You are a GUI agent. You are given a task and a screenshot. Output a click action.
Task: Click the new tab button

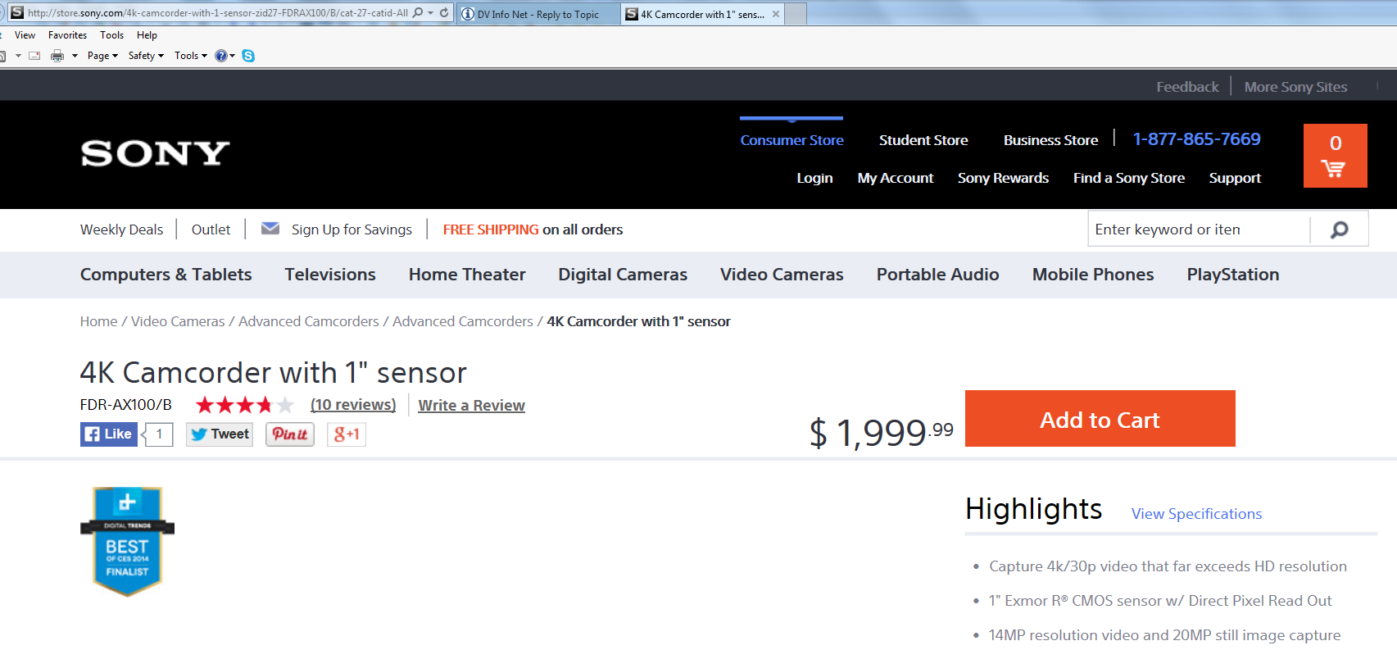tap(796, 14)
